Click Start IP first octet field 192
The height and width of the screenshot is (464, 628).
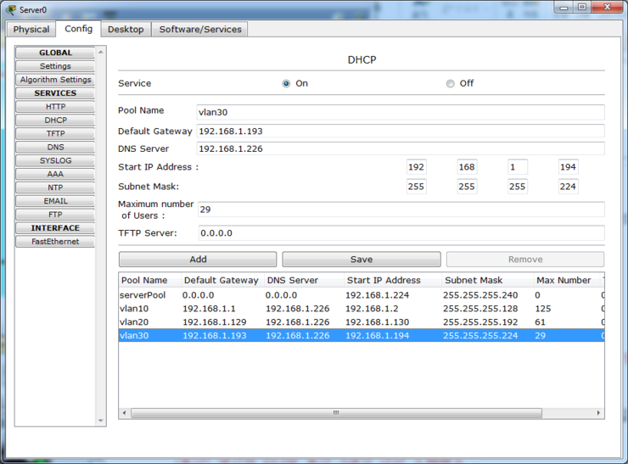(416, 167)
